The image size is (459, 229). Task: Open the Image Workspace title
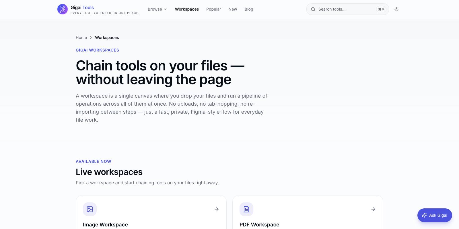point(105,225)
